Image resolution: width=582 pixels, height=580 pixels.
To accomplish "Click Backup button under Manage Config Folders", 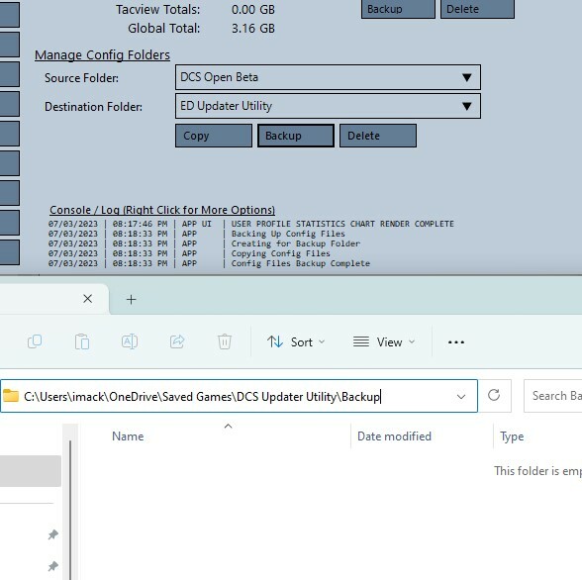I will (x=296, y=136).
